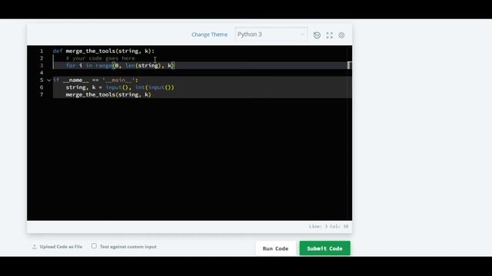492x276 pixels.
Task: Click the 'def merge_the_tools(string, k):' line
Action: pyautogui.click(x=104, y=51)
